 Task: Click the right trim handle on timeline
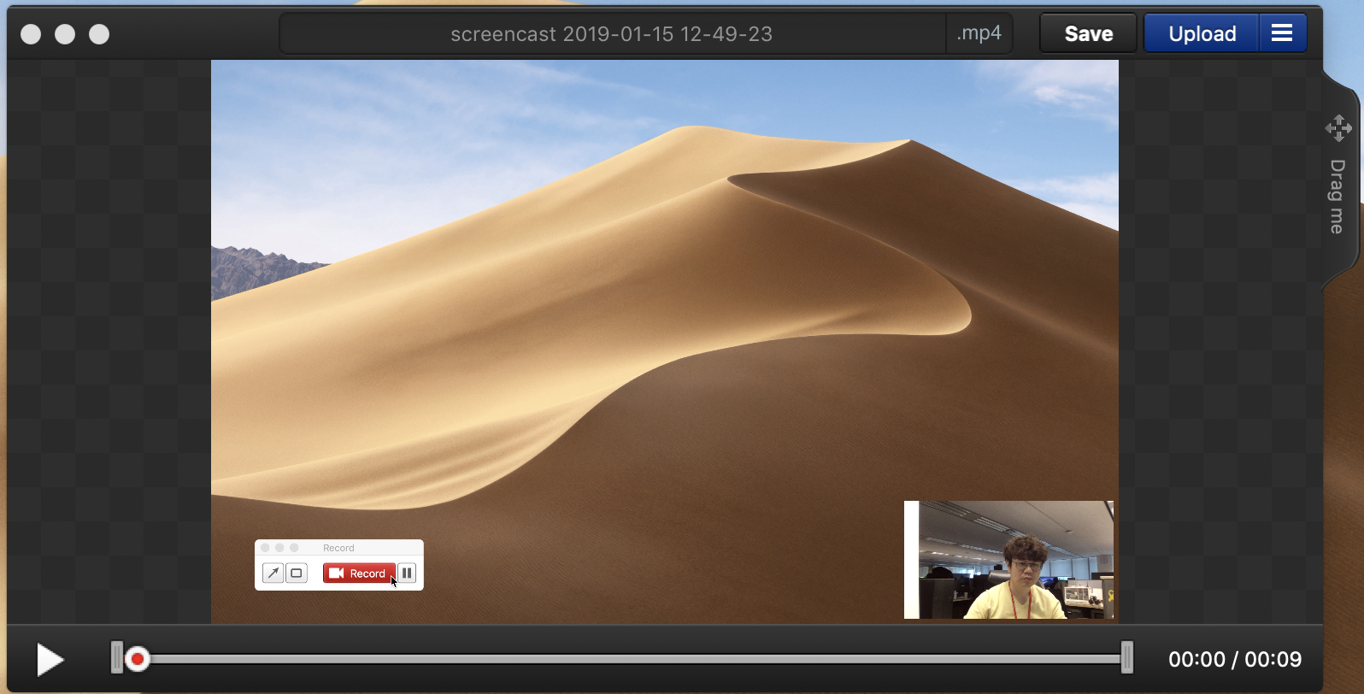point(1127,658)
